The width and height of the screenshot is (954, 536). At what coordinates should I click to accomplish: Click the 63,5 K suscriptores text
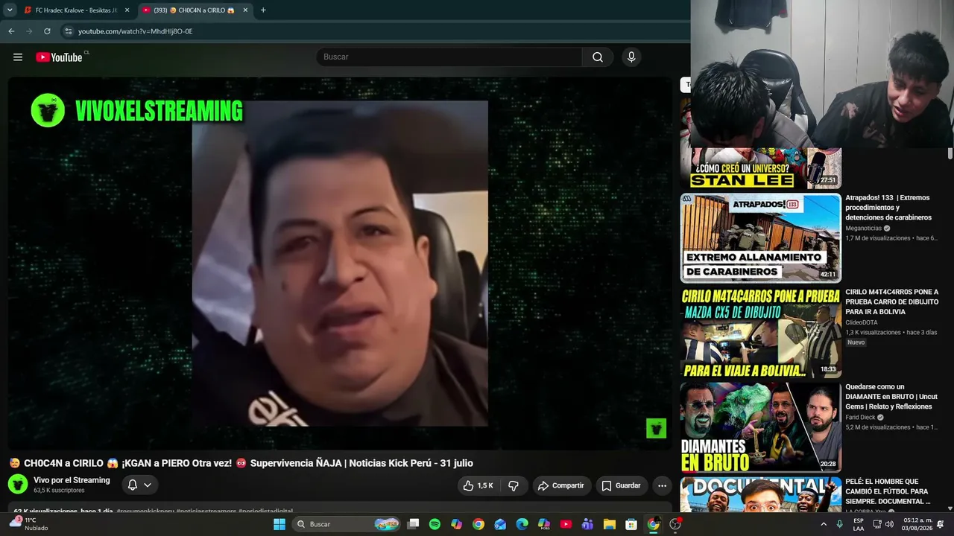pyautogui.click(x=59, y=491)
